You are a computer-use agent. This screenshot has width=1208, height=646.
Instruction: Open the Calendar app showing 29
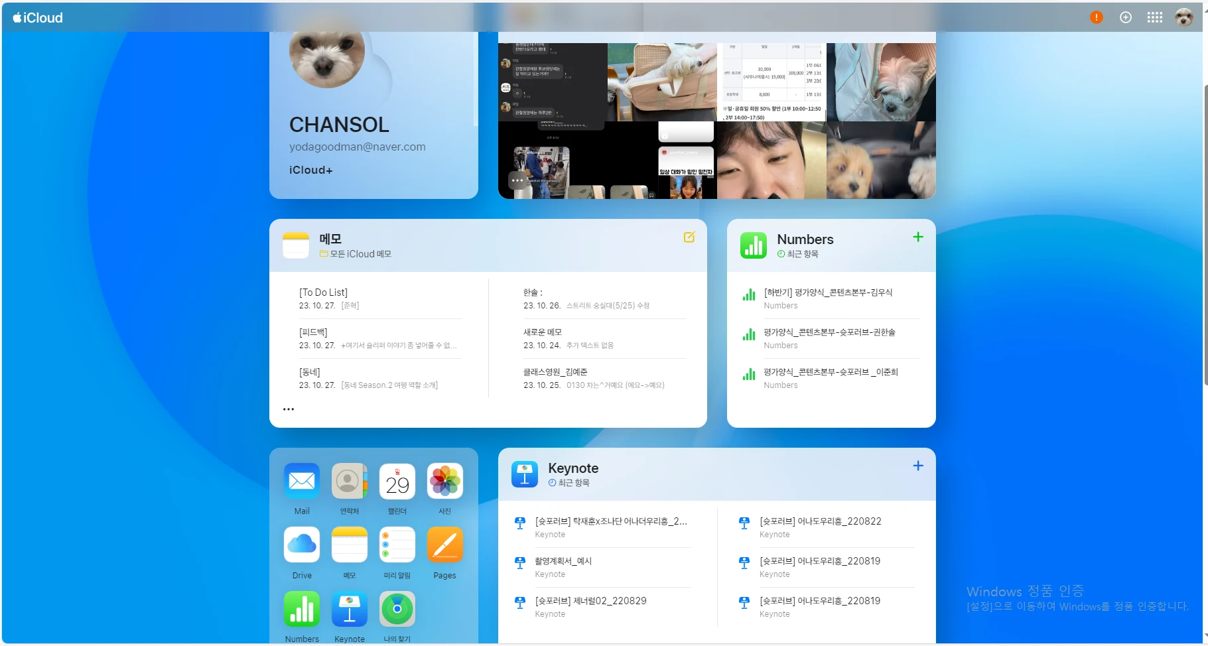coord(397,481)
